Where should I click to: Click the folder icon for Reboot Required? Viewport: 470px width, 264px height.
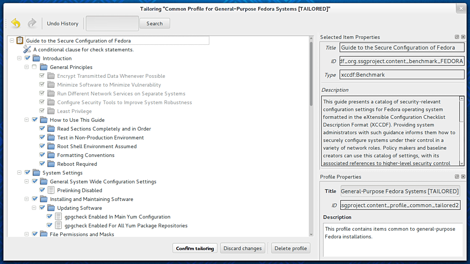51,164
